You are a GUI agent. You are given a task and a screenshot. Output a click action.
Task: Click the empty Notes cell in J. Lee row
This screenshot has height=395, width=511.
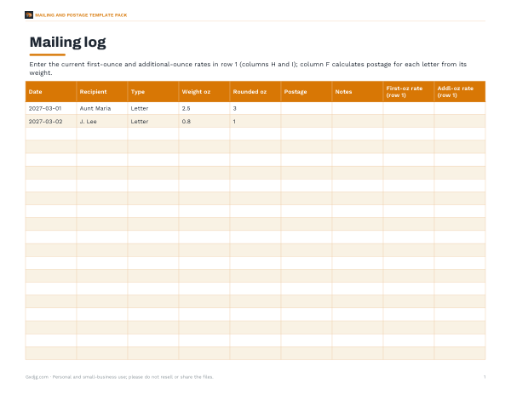coord(358,121)
